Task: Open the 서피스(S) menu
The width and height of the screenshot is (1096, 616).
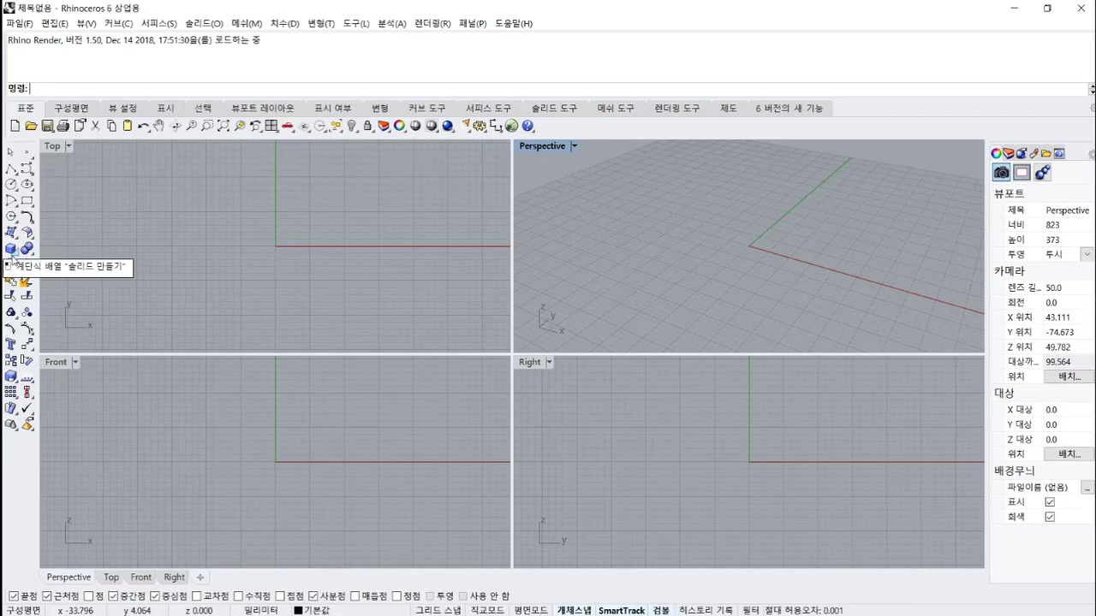Action: coord(158,23)
